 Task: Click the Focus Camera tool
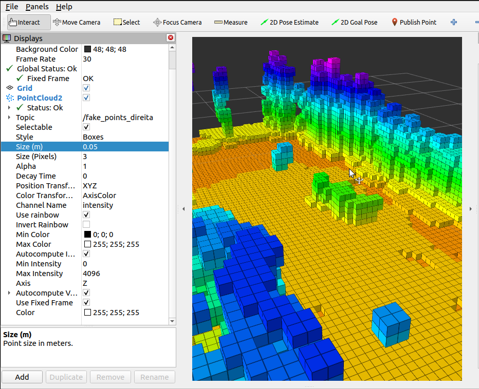(177, 22)
